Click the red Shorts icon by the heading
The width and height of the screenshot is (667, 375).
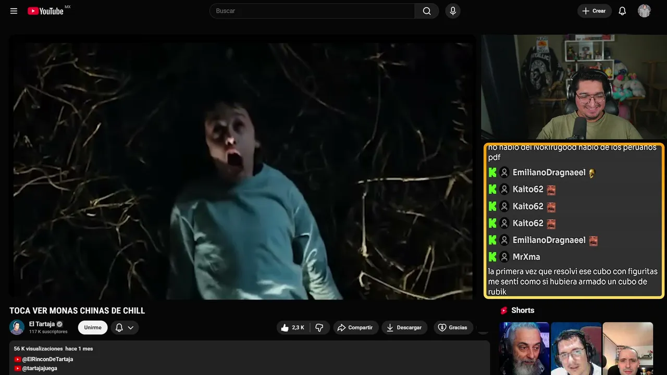point(504,310)
